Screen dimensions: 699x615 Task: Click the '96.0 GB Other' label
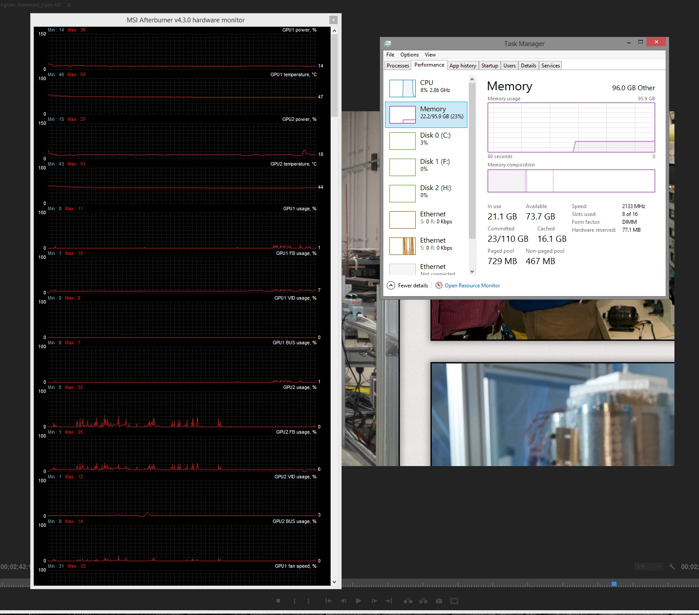(x=633, y=88)
